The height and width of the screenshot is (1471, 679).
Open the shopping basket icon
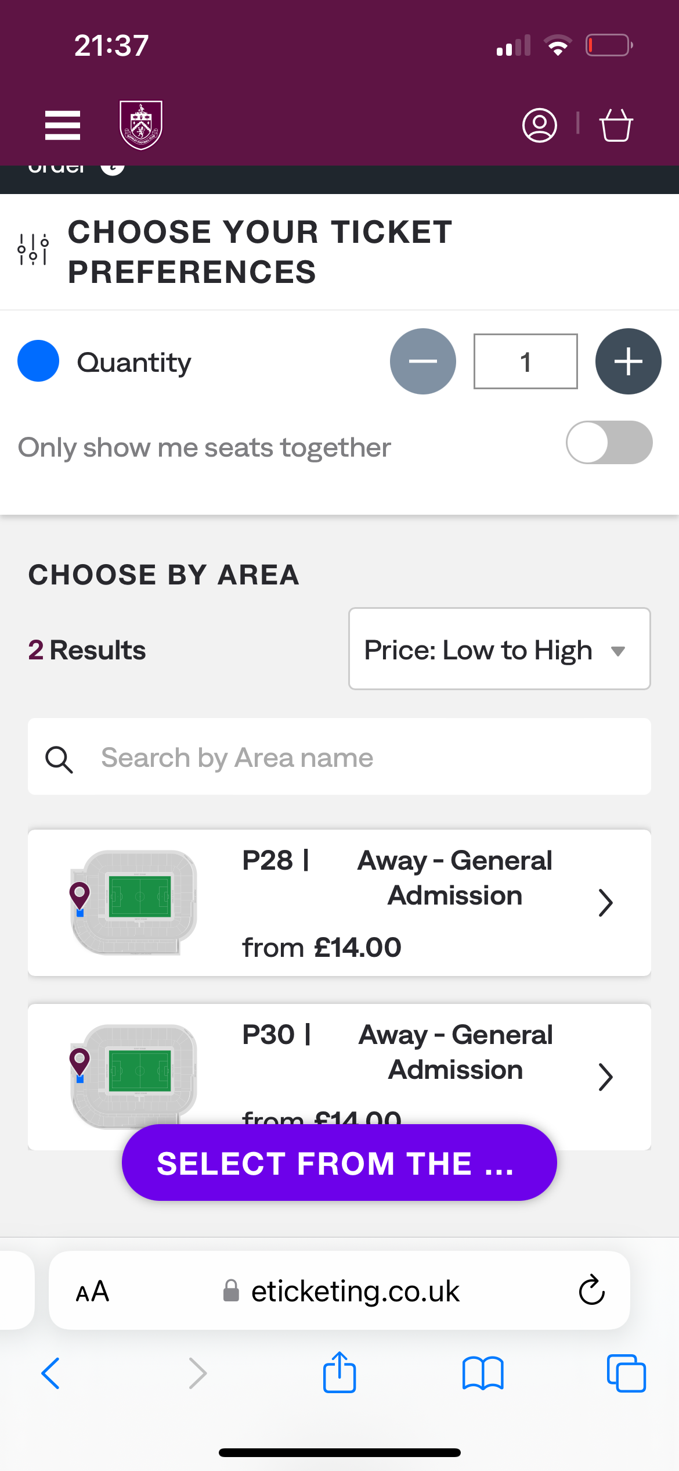click(616, 125)
